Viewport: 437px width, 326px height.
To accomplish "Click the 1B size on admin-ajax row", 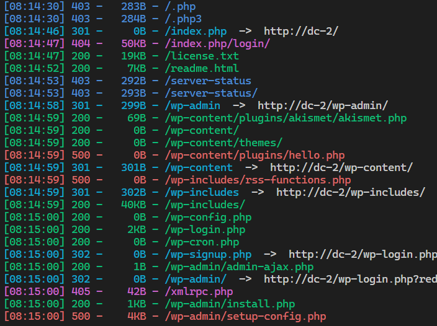I will [140, 267].
